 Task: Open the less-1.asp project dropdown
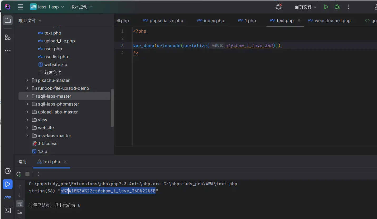coord(47,7)
